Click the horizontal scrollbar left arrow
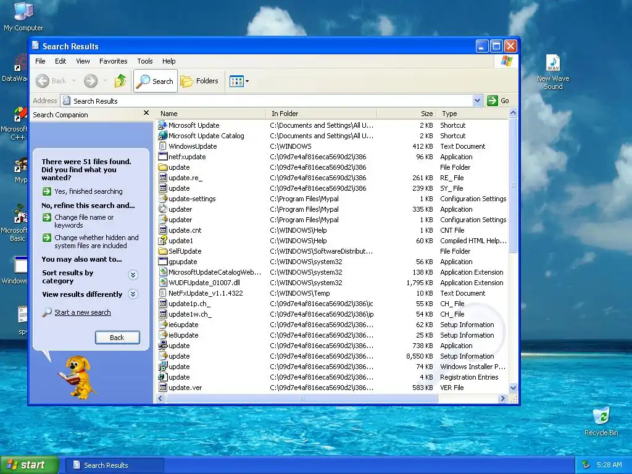632x474 pixels. point(160,398)
